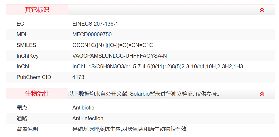Click the Antibiotic target value
This screenshot has width=279, height=137.
tap(83, 108)
